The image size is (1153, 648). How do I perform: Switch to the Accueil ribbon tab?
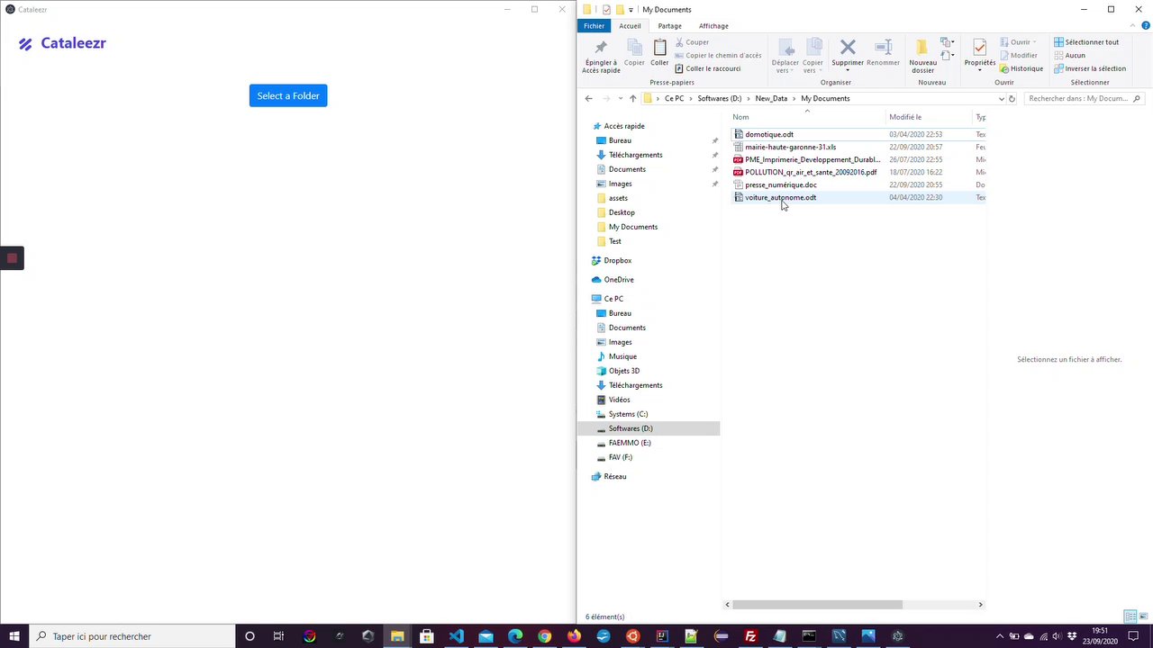click(x=630, y=26)
